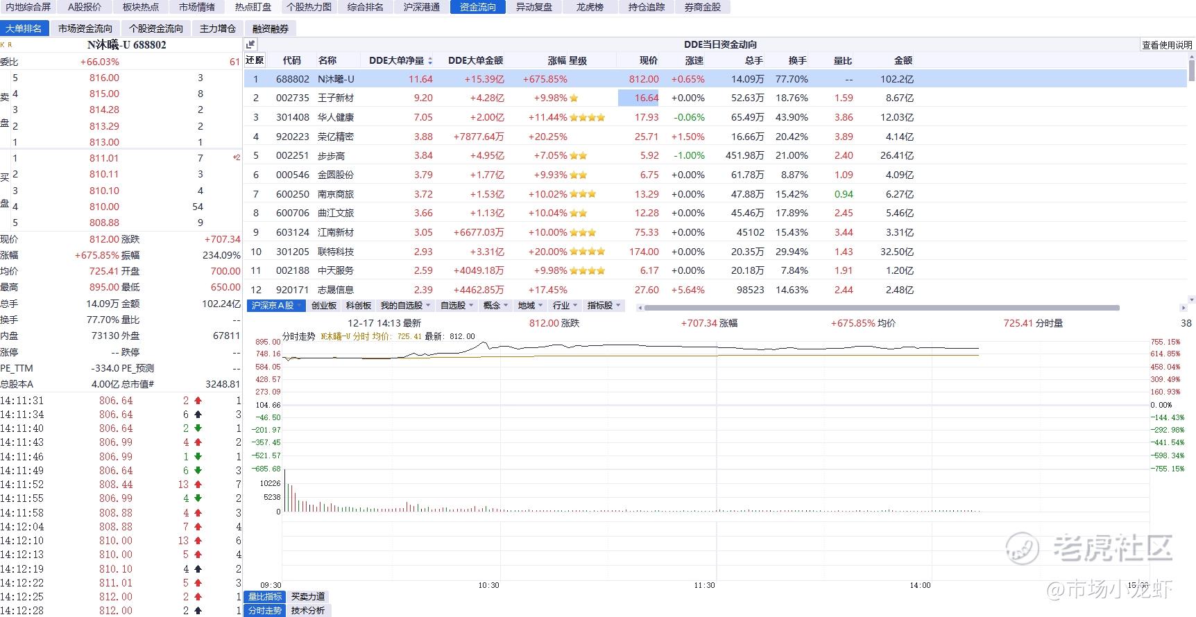The image size is (1196, 617).
Task: Click the horizontal scrollbar under the stock table
Action: pyautogui.click(x=882, y=308)
